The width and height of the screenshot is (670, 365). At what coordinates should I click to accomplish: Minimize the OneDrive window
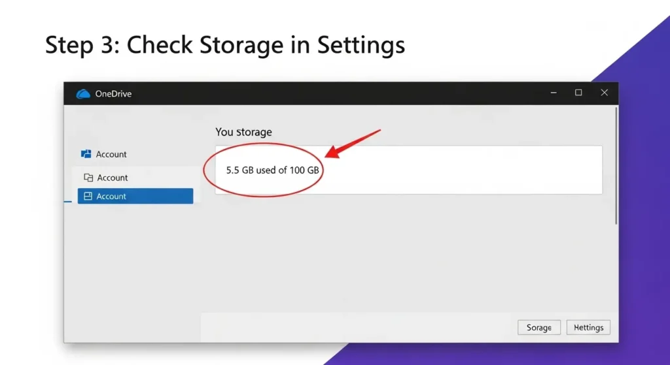point(555,93)
